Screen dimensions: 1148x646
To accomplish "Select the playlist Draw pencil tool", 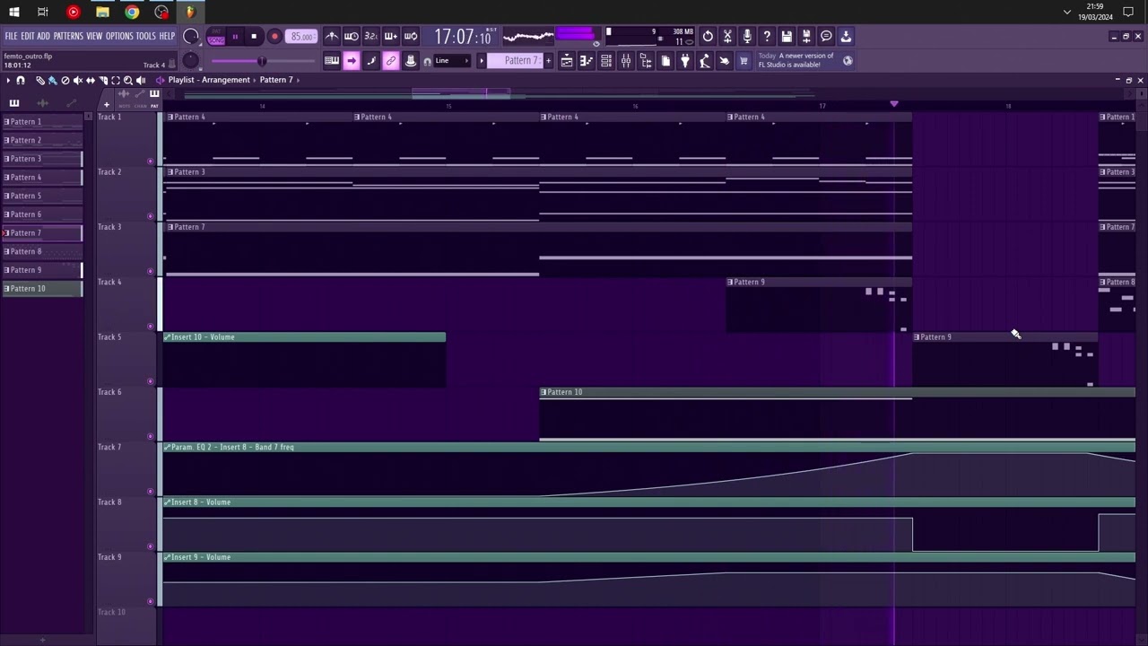I will [x=40, y=80].
